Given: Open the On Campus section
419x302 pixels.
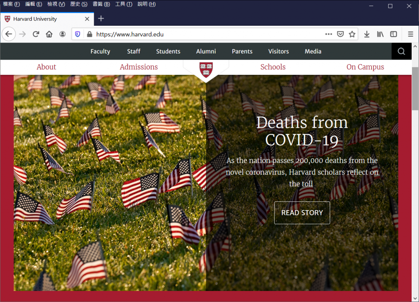Looking at the screenshot, I should (365, 67).
